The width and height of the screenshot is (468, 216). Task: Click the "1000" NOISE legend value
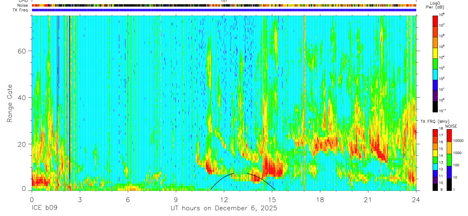tap(458, 153)
